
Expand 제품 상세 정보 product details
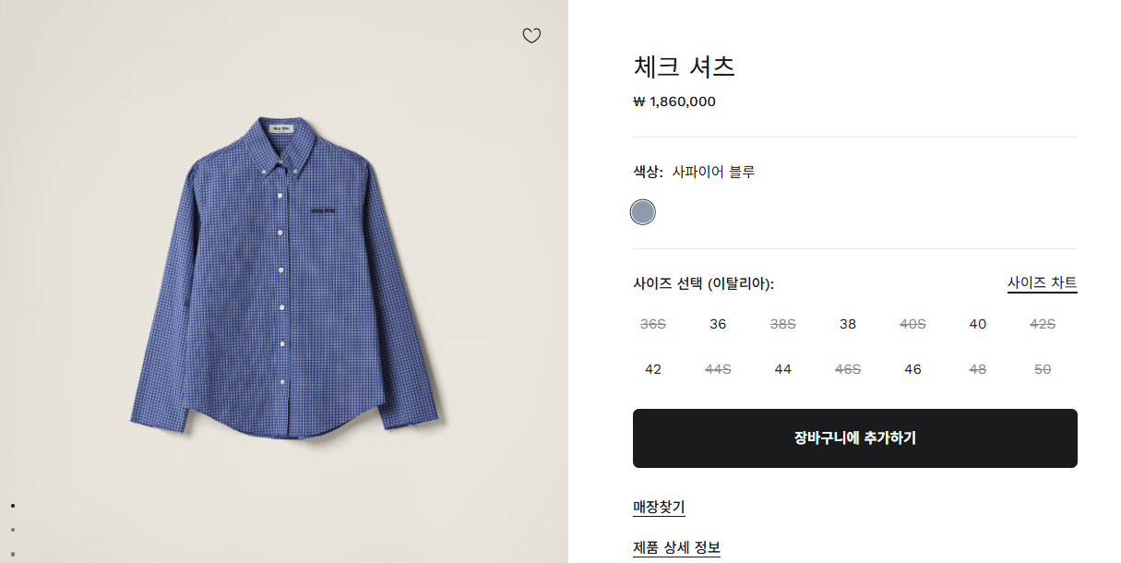[676, 547]
